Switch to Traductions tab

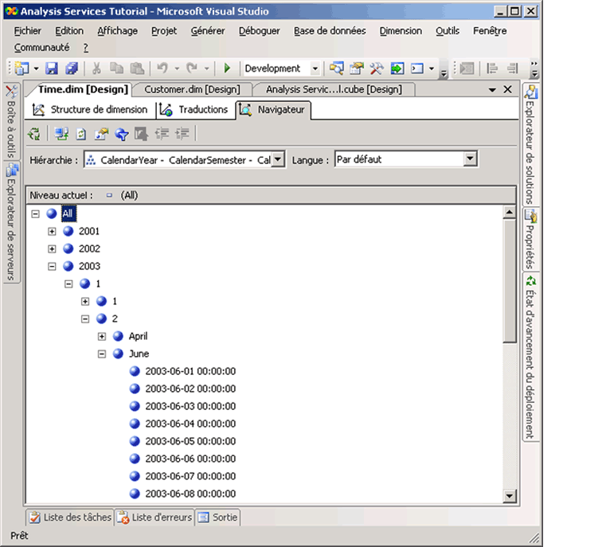[194, 110]
